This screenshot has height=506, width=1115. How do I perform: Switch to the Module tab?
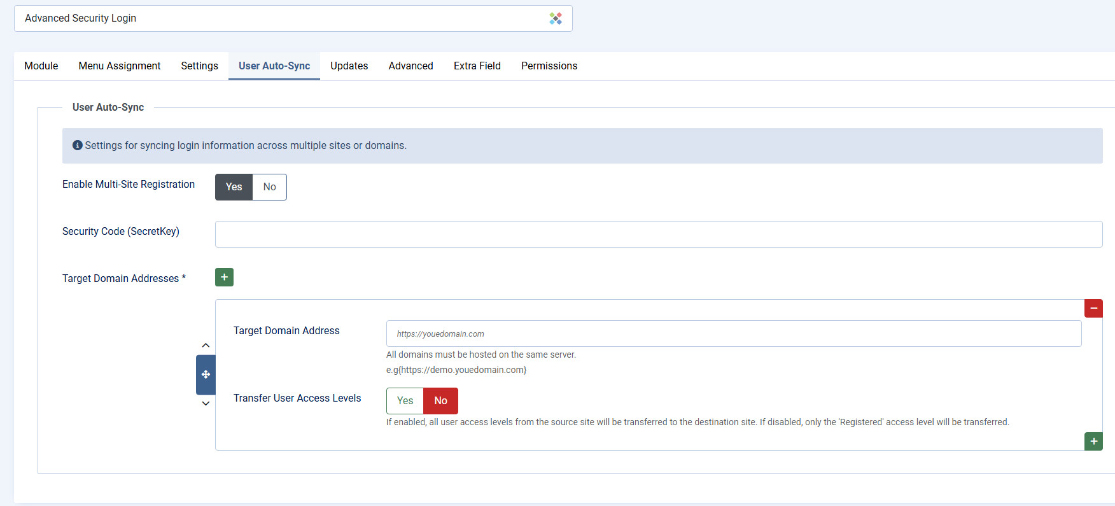point(41,66)
